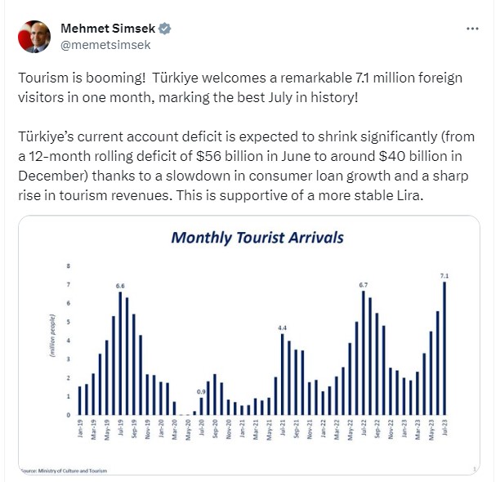Screen dimensions: 500x482
Task: Click the 7.1 bar label for Jul-23
Action: (444, 276)
